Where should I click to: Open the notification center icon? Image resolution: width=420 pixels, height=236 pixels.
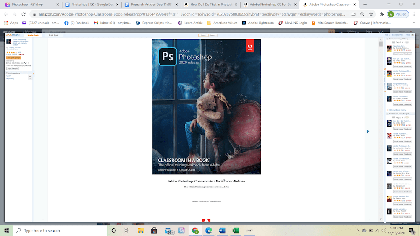(x=412, y=231)
